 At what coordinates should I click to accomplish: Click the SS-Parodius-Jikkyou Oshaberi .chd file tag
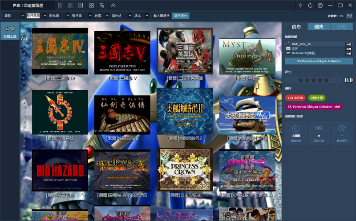pyautogui.click(x=314, y=107)
